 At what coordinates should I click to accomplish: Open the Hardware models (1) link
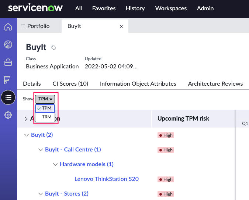(x=87, y=164)
